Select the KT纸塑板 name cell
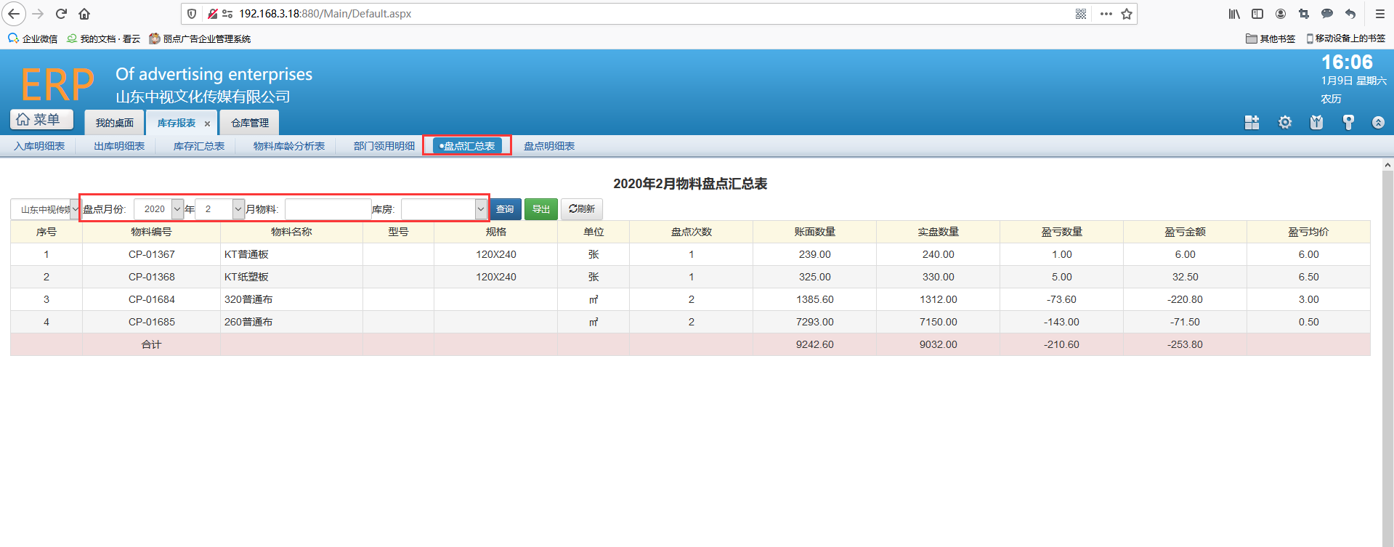The height and width of the screenshot is (547, 1394). pos(291,277)
